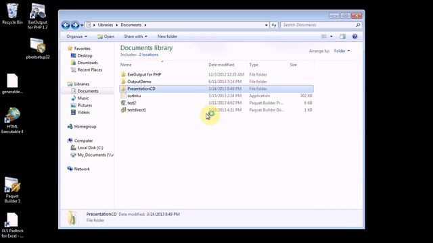Select Favorites in navigation pane
433x243 pixels.
(x=82, y=49)
